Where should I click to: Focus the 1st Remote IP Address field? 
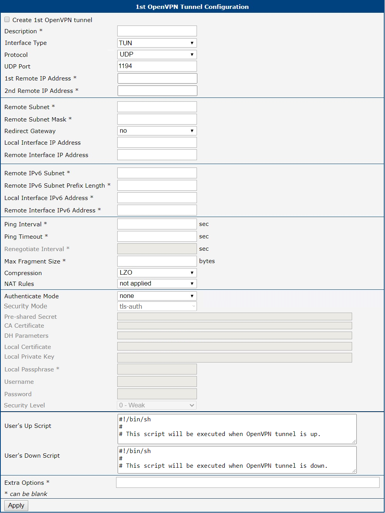coord(157,78)
